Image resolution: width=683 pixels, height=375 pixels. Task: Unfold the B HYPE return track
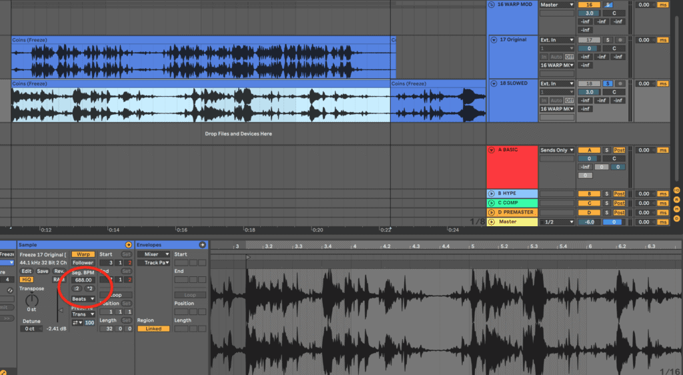coord(492,194)
